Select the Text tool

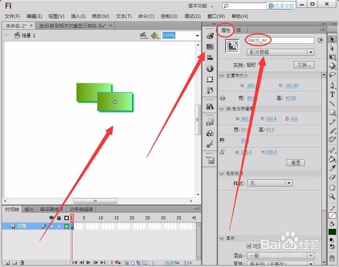click(332, 94)
